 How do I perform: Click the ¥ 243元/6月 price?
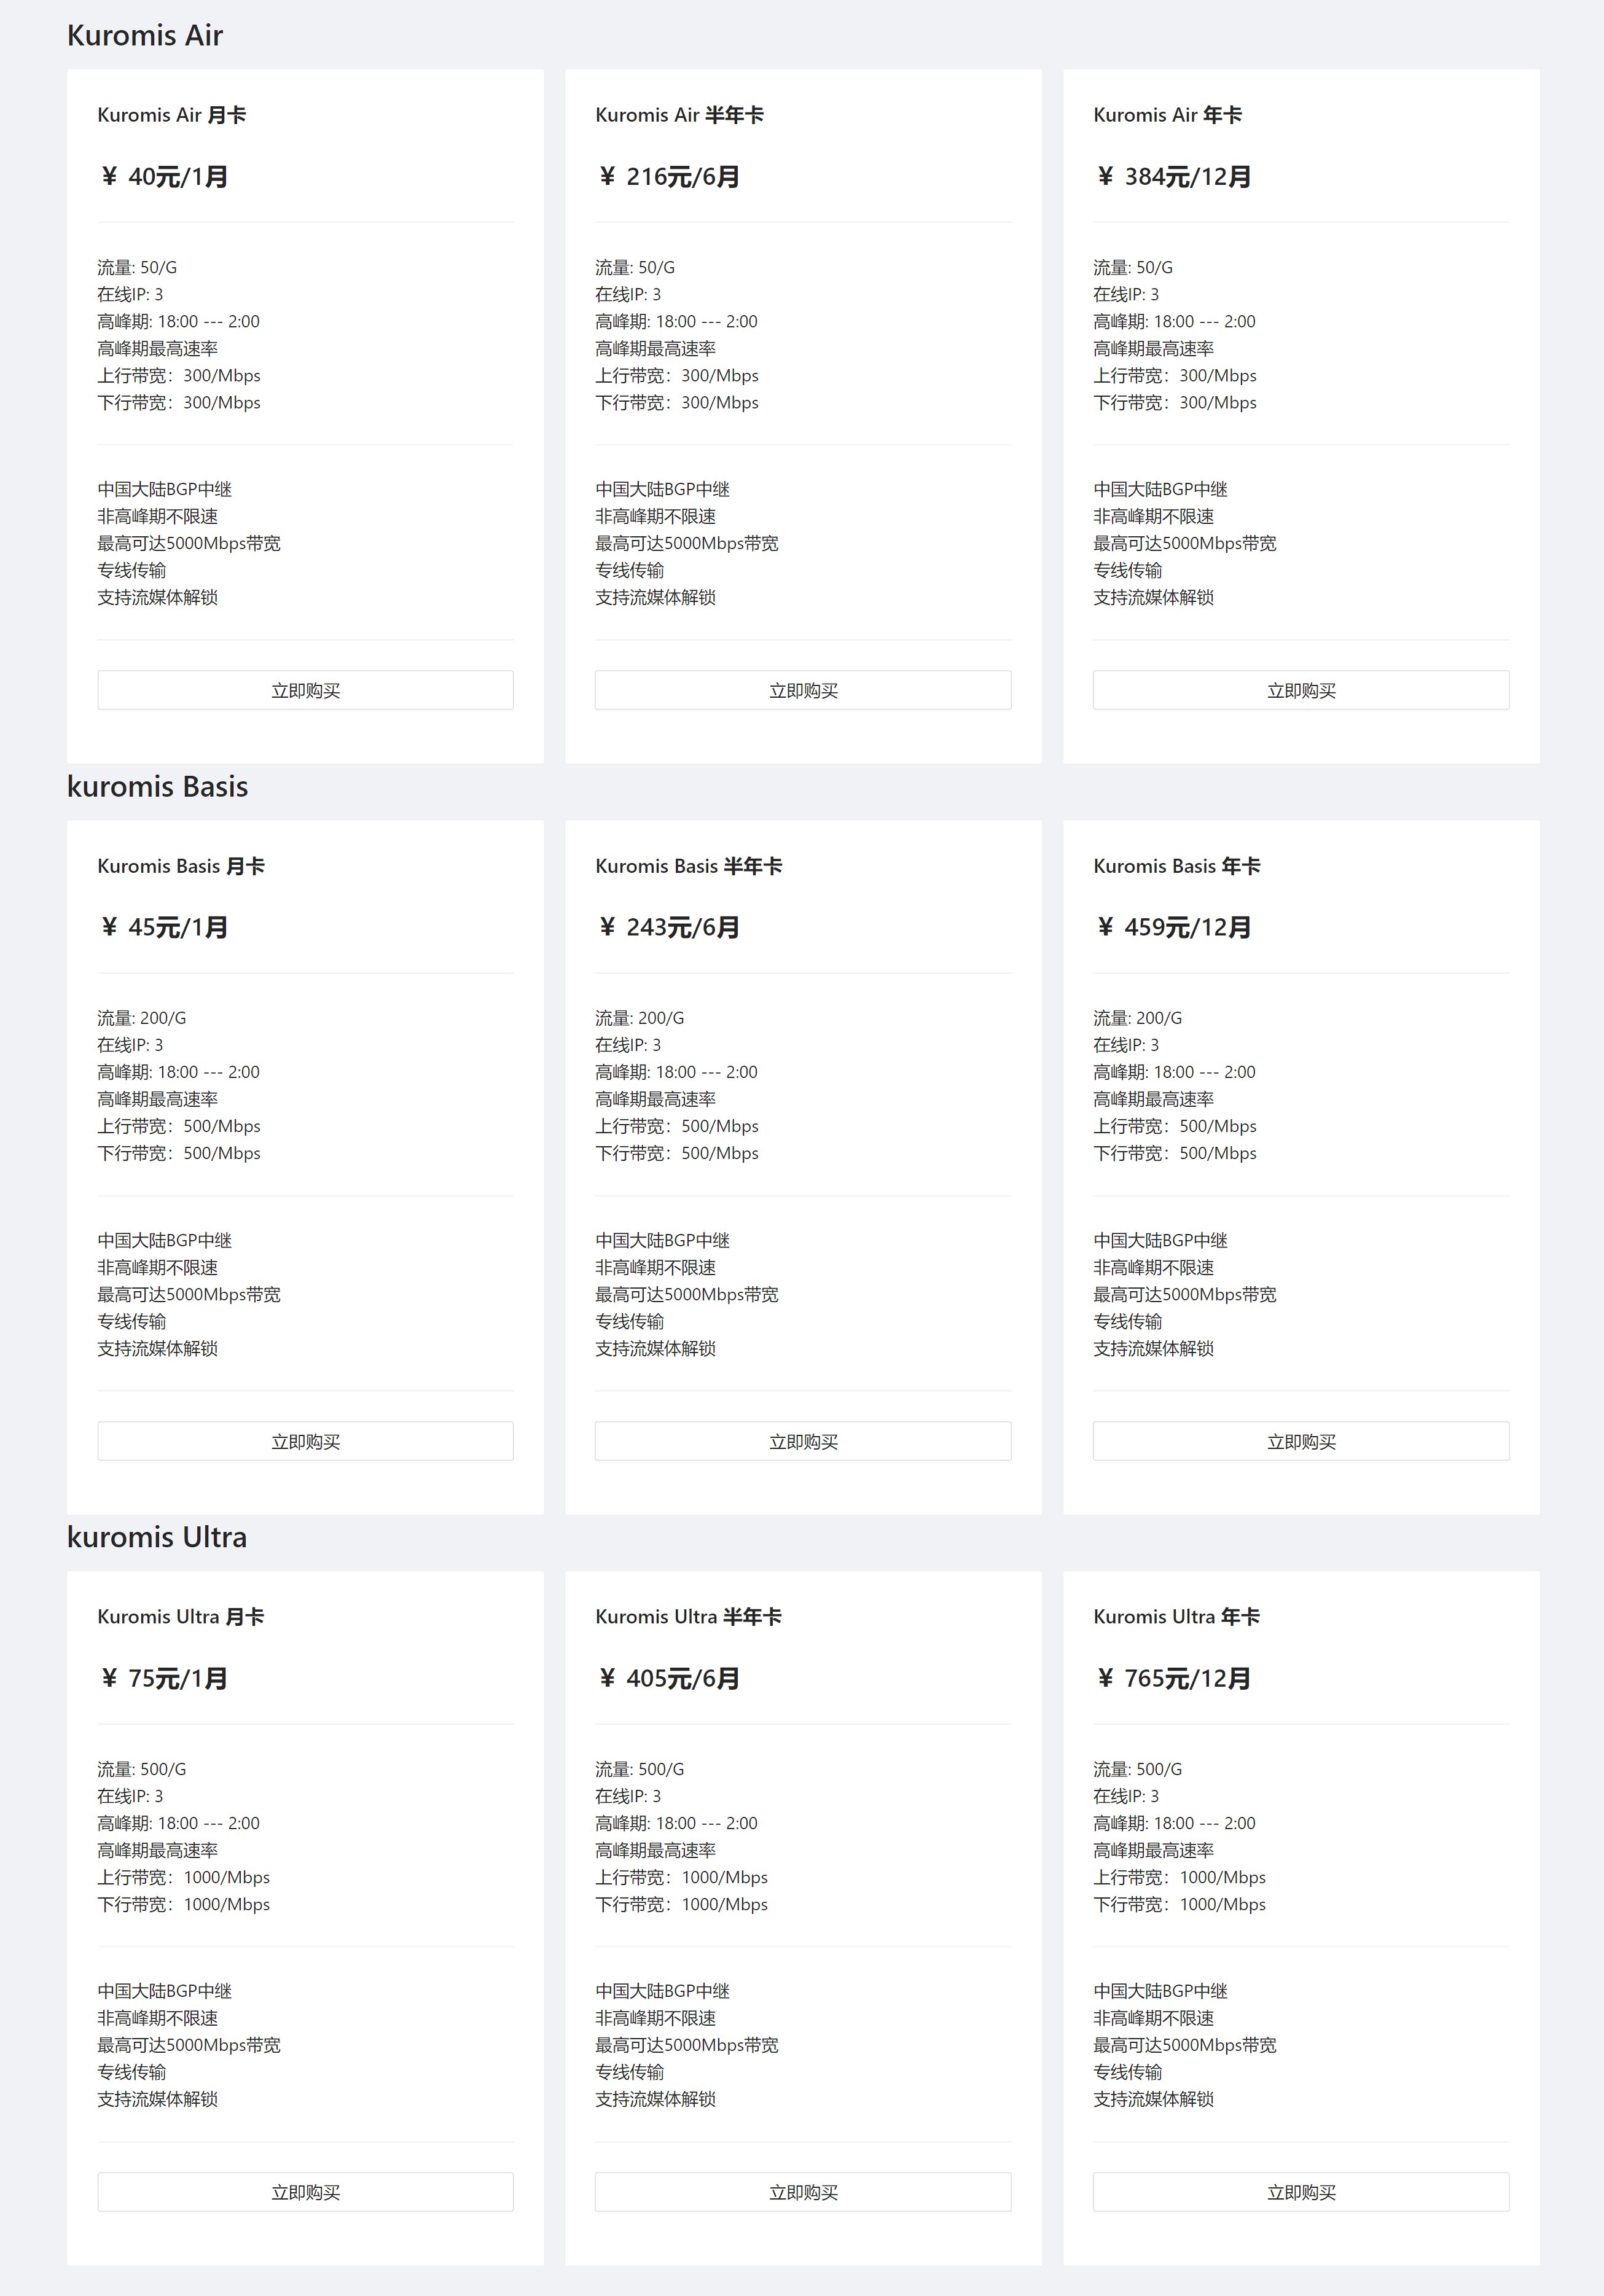tap(670, 928)
